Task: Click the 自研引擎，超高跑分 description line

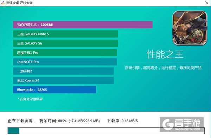Action: pyautogui.click(x=163, y=68)
